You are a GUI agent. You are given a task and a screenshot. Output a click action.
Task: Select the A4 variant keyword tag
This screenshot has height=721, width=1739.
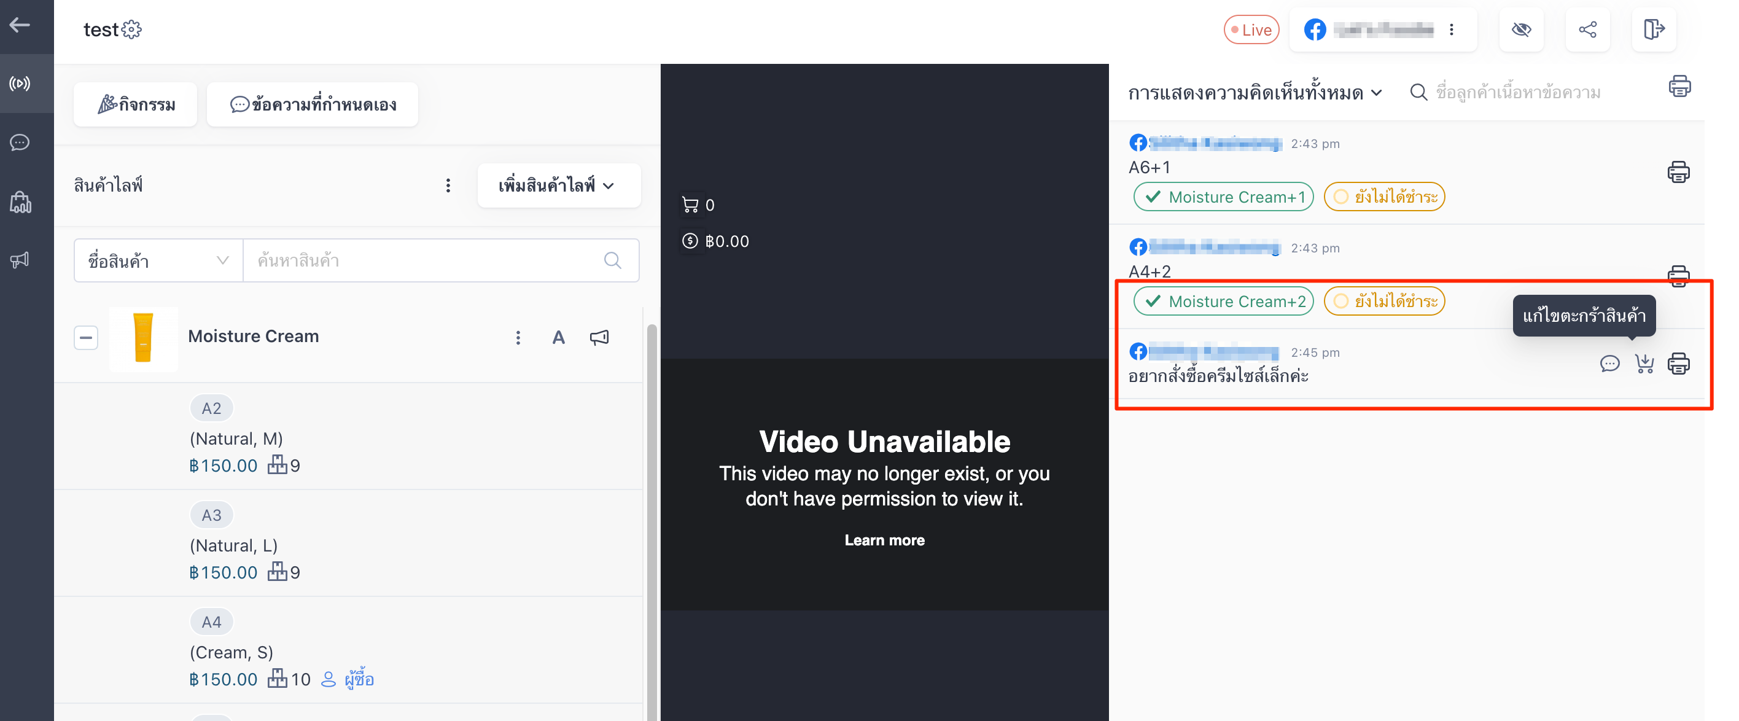211,622
